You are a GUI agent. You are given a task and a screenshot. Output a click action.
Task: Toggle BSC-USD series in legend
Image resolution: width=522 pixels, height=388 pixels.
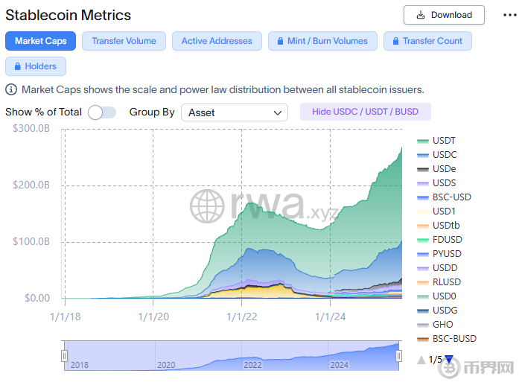[x=444, y=197]
